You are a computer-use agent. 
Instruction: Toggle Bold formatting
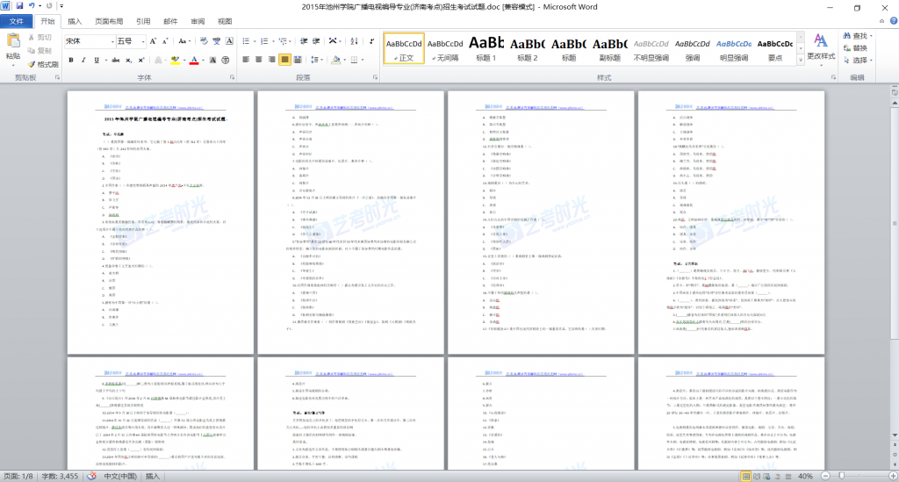pyautogui.click(x=71, y=60)
